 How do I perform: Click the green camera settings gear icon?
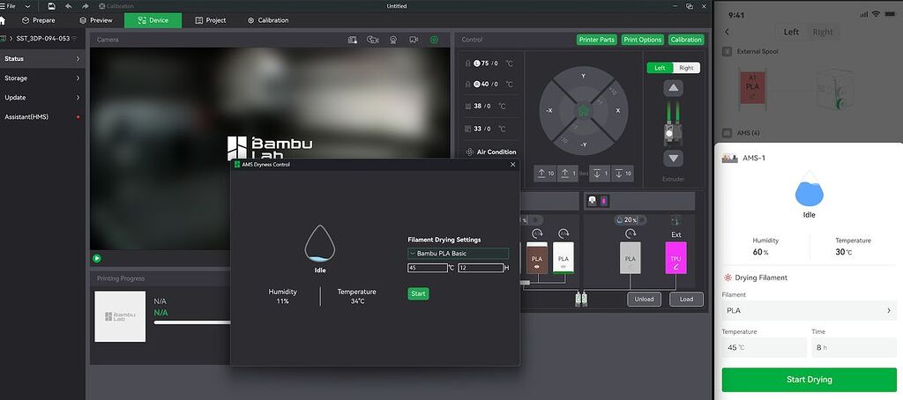[x=434, y=40]
